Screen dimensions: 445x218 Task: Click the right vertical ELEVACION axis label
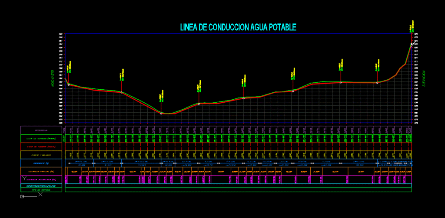424,78
